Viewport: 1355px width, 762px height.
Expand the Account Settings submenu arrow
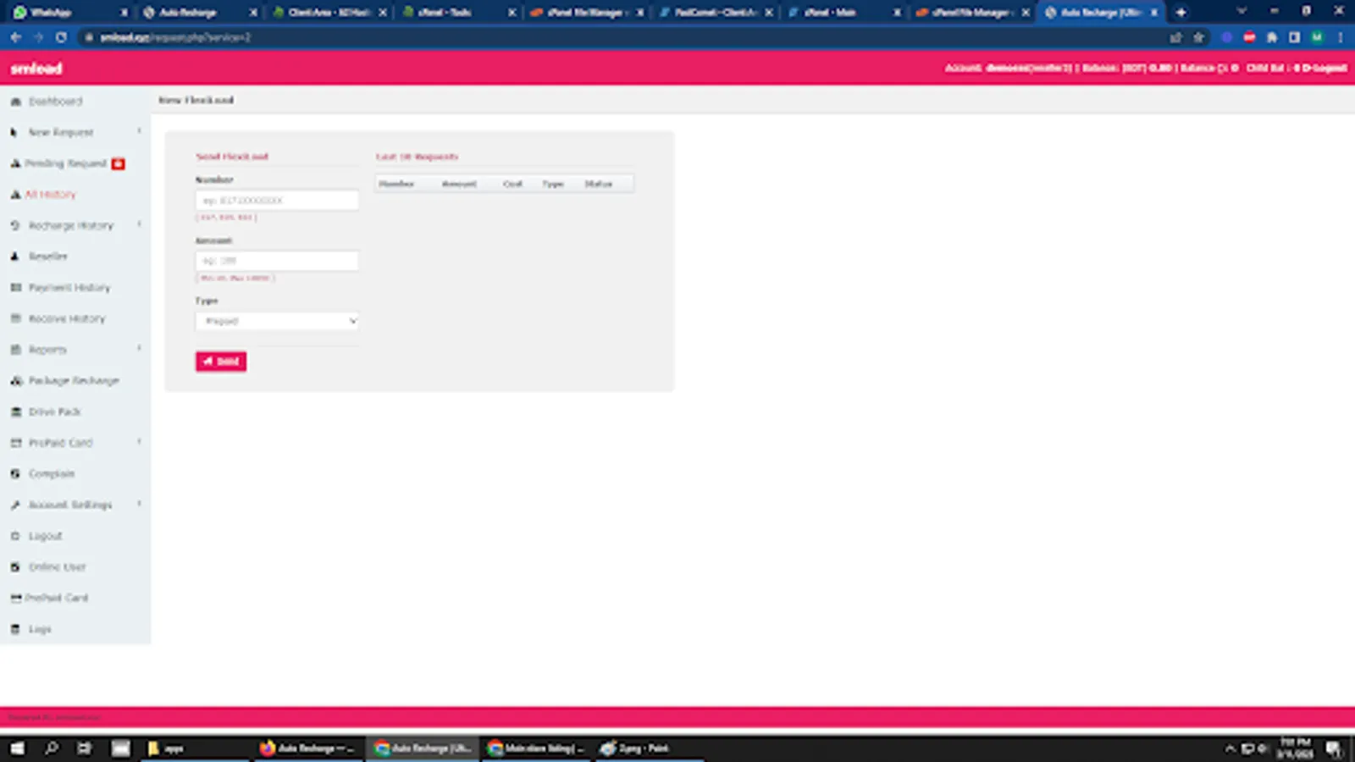coord(140,504)
